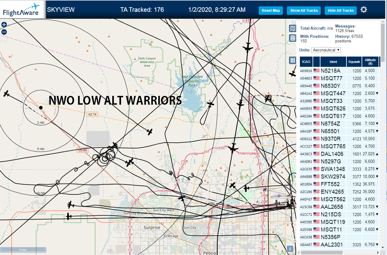Select aircraft row MSQT119
The width and height of the screenshot is (387, 255).
pos(339,222)
